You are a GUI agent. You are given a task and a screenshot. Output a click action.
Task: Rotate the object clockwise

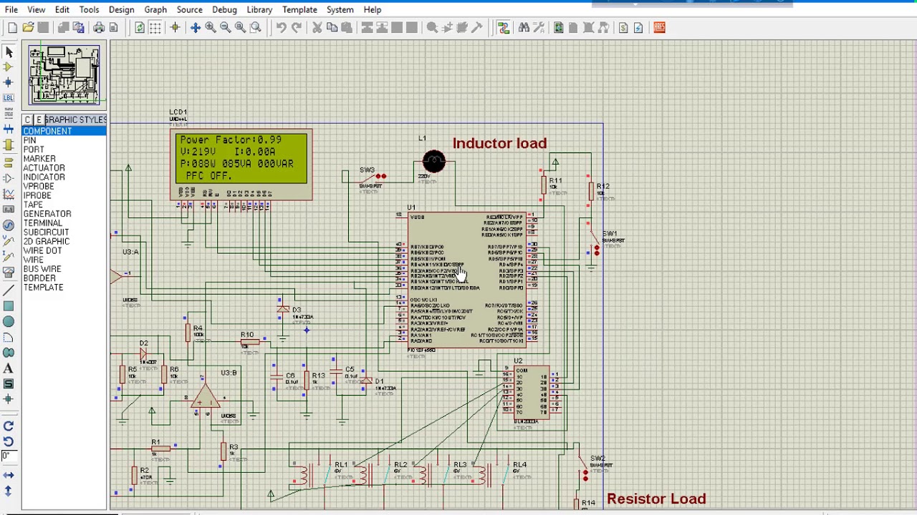click(9, 426)
